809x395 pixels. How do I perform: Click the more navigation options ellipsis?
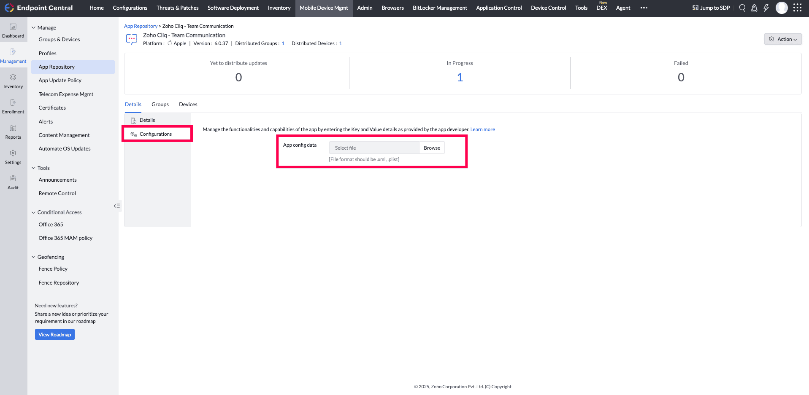tap(644, 8)
